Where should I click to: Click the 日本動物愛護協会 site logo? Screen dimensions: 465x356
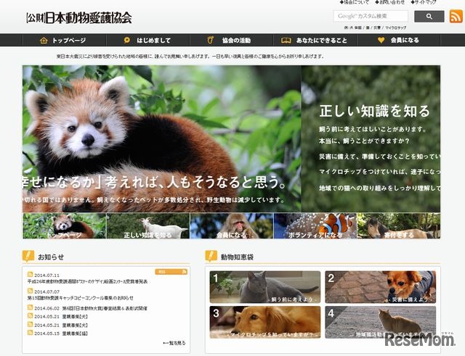click(79, 17)
